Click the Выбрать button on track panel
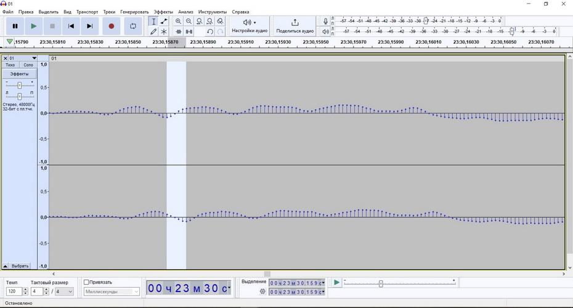573x308 pixels. click(20, 266)
